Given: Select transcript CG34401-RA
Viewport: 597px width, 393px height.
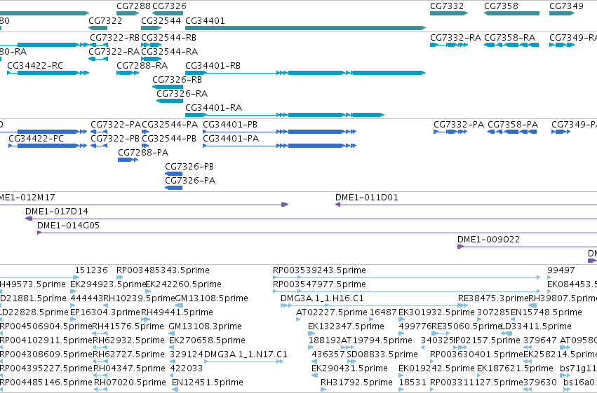Looking at the screenshot, I should 285,115.
